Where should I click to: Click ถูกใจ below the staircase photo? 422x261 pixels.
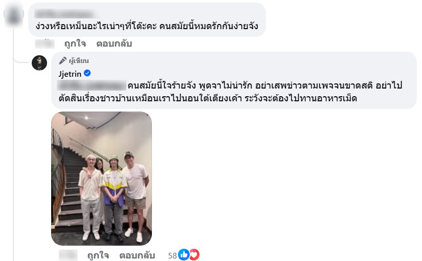[x=98, y=255]
